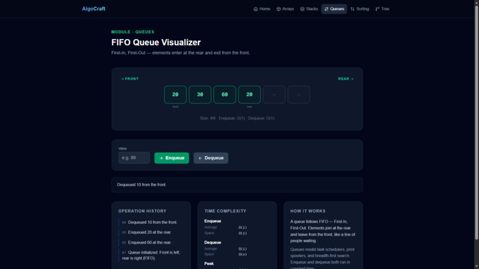Click the FRONT label arrow
This screenshot has width=479, height=269.
point(122,79)
